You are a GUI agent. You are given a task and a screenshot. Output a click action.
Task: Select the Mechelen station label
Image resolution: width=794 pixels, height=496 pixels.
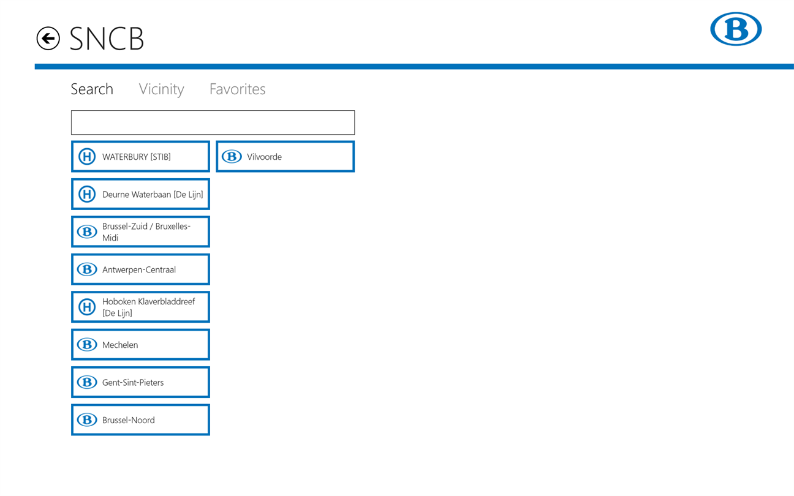pyautogui.click(x=120, y=345)
